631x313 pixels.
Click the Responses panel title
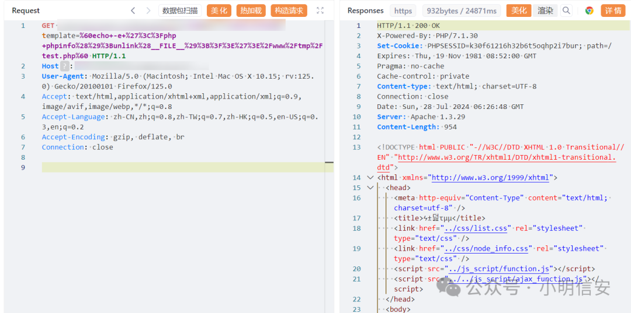click(x=365, y=11)
